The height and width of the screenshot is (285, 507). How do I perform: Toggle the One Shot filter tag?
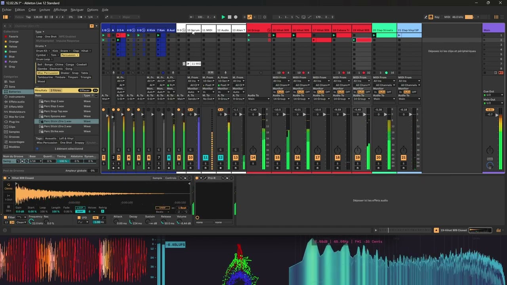[x=51, y=36]
